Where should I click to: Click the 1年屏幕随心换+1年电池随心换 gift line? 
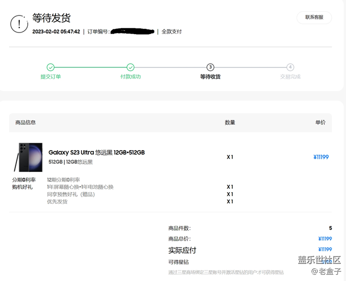point(80,187)
